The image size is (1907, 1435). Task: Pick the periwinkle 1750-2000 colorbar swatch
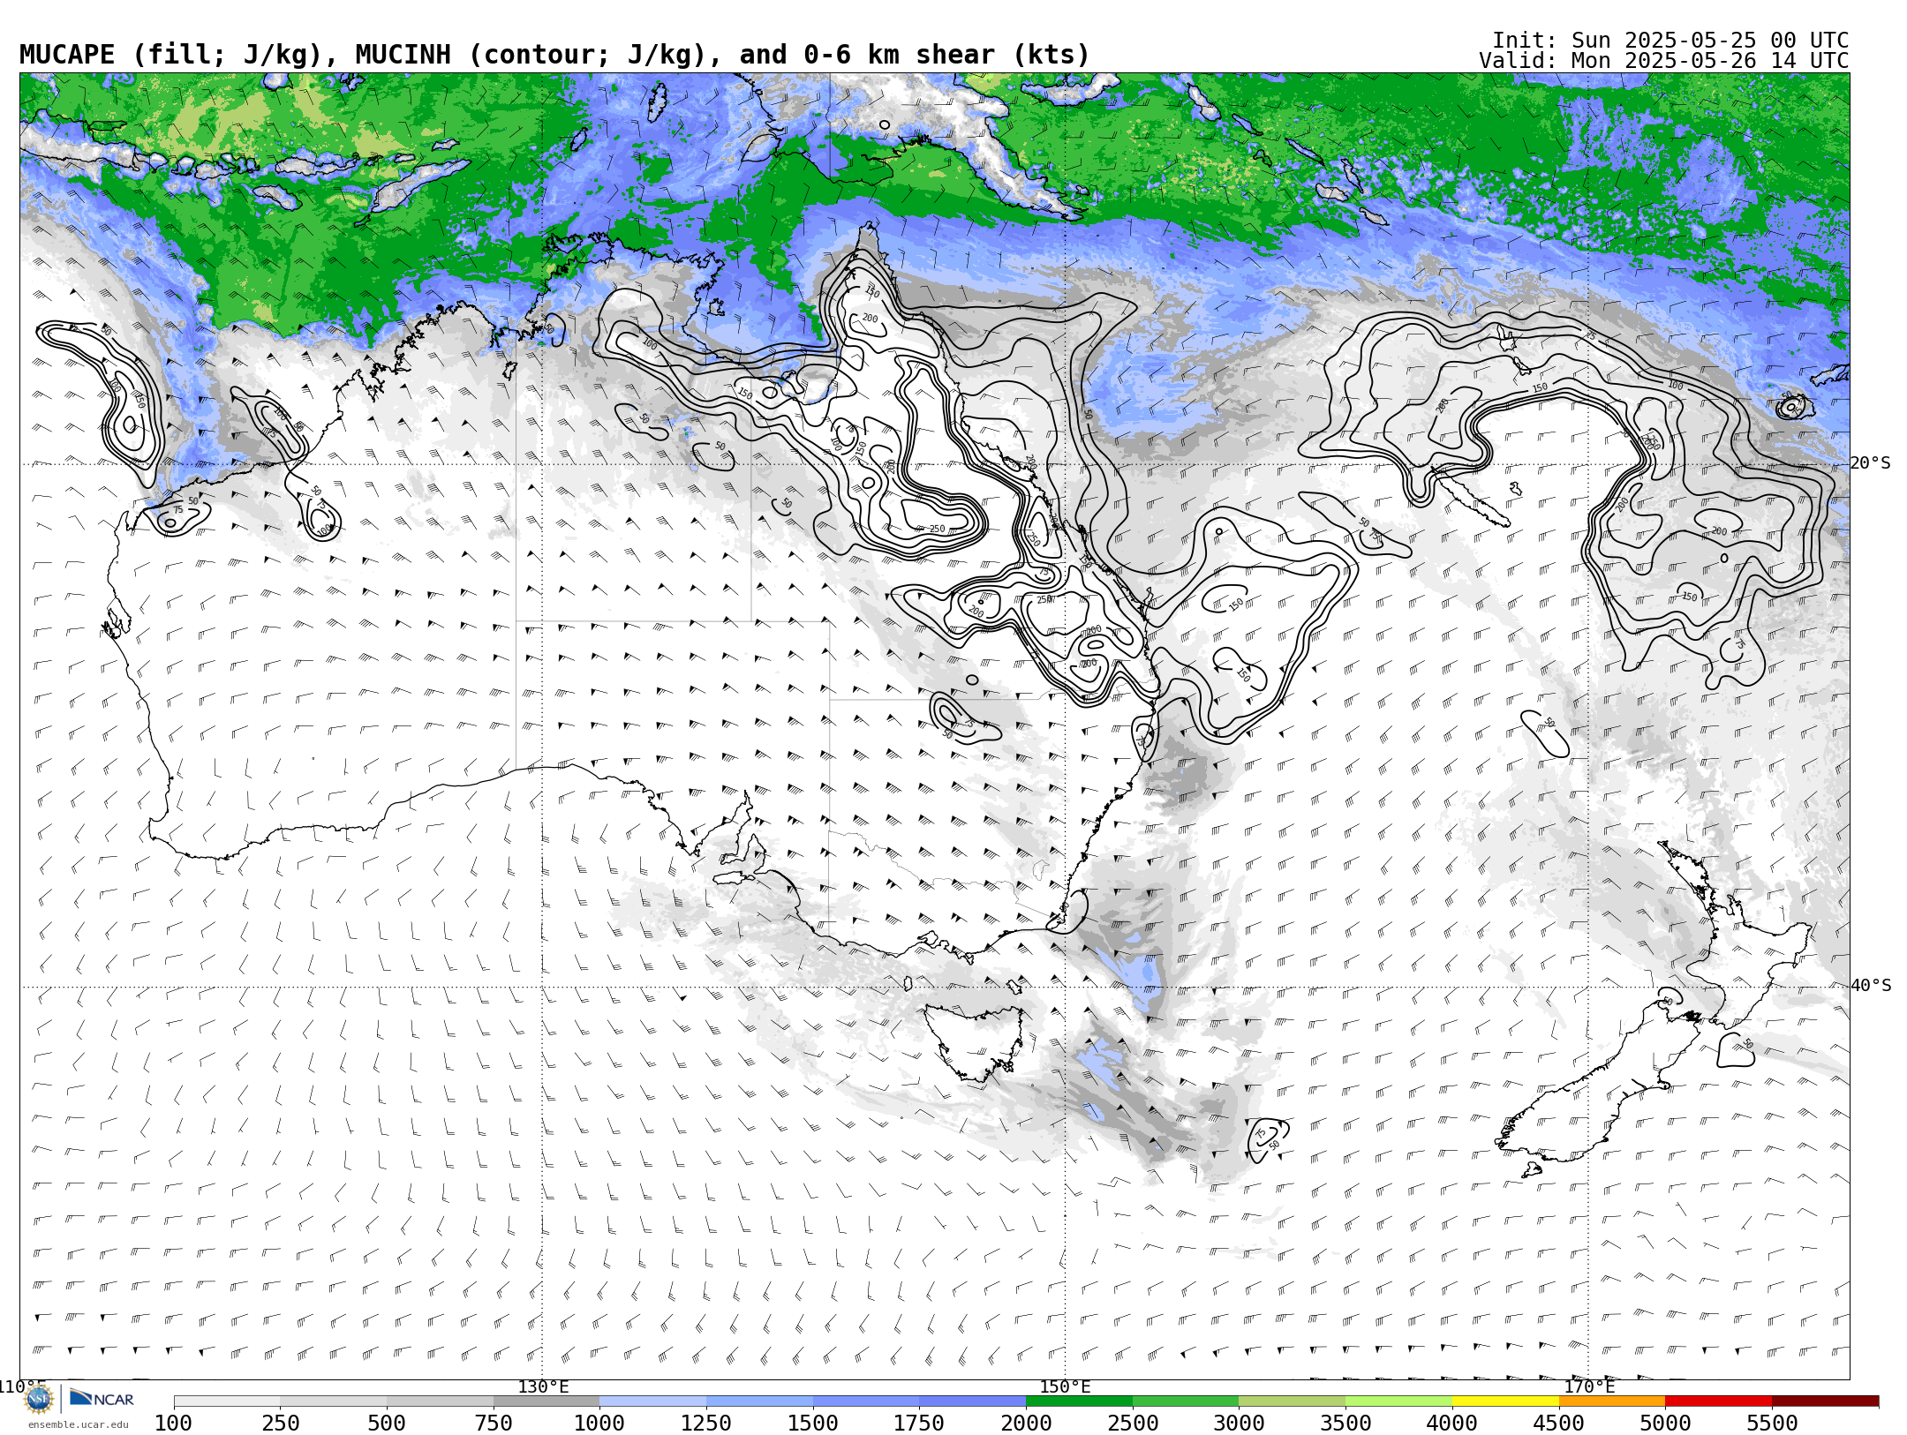point(972,1401)
